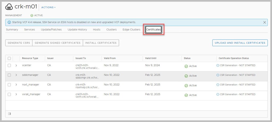272x122 pixels.
Task: Open the Actions dropdown menu
Action: [49, 7]
